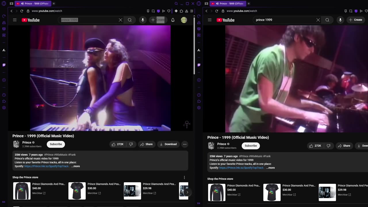Subscribe to Prince in right window
The height and width of the screenshot is (207, 368).
[x=251, y=146]
